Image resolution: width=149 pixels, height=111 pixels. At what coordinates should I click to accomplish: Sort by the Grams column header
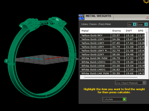(117, 31)
